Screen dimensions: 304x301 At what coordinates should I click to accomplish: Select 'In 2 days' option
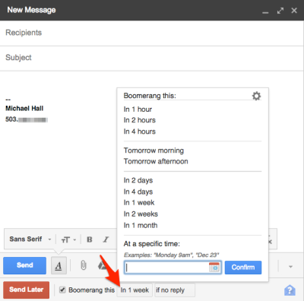[138, 180]
